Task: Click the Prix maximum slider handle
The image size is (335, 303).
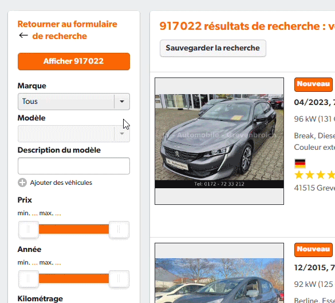Action: (119, 230)
